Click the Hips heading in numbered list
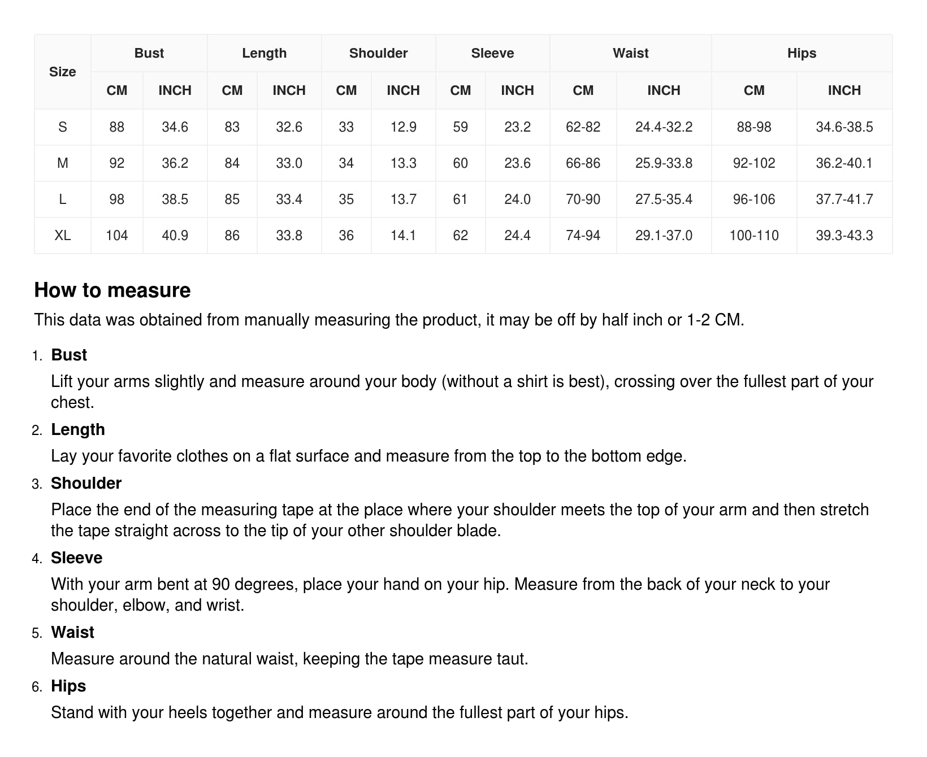927x757 pixels. pos(68,686)
